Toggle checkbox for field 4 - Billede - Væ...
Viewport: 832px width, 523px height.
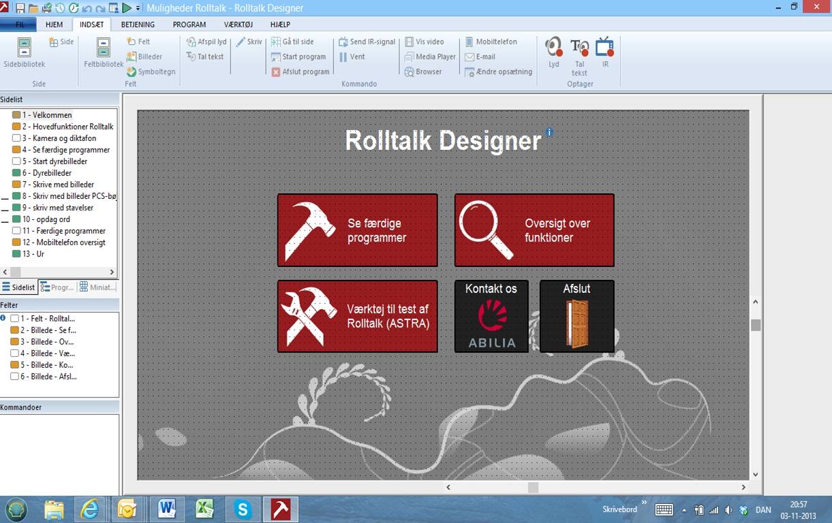14,353
